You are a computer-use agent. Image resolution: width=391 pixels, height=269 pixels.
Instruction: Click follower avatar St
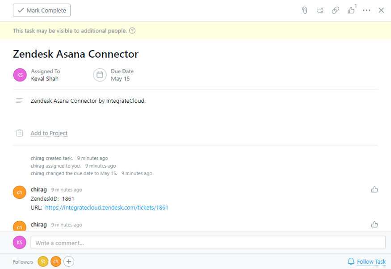point(43,261)
